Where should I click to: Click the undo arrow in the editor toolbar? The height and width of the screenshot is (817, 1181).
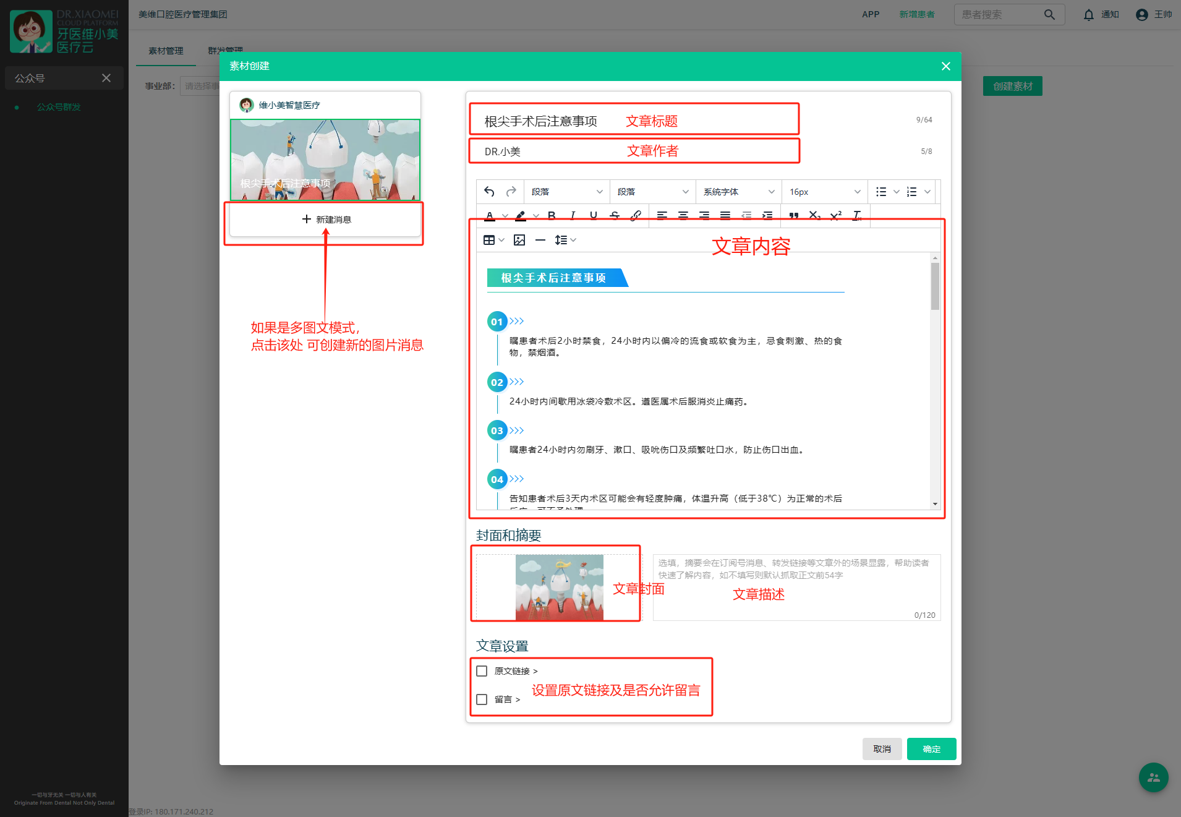click(x=489, y=192)
